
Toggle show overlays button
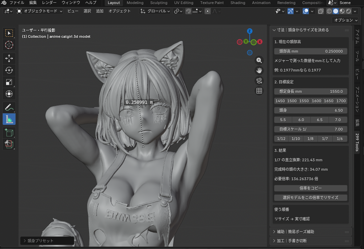[306, 11]
